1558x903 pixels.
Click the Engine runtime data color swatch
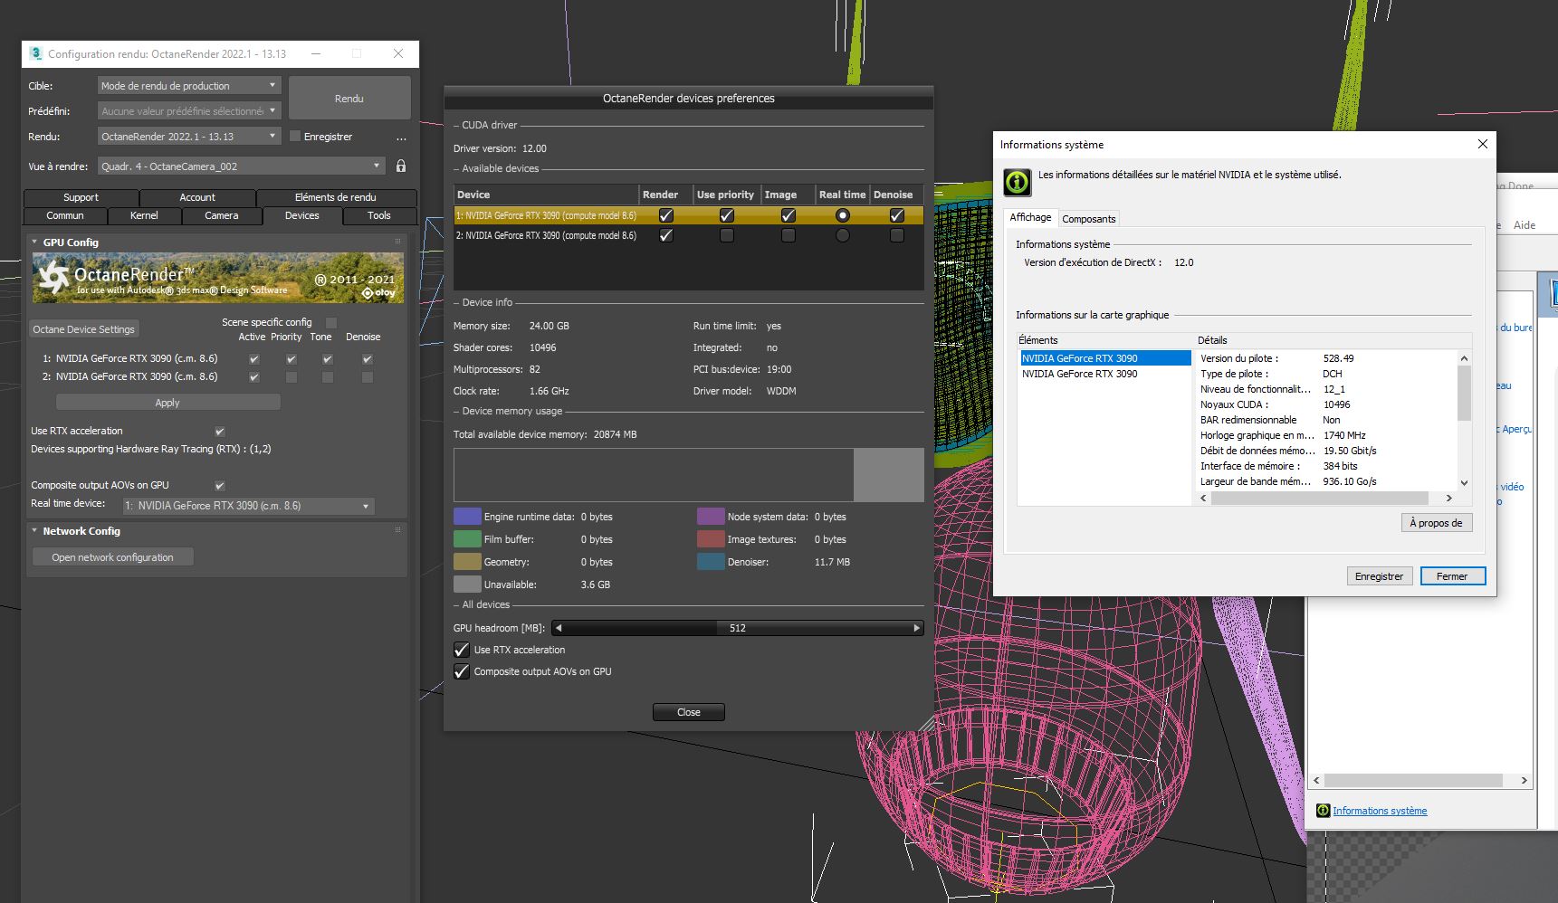(x=467, y=517)
